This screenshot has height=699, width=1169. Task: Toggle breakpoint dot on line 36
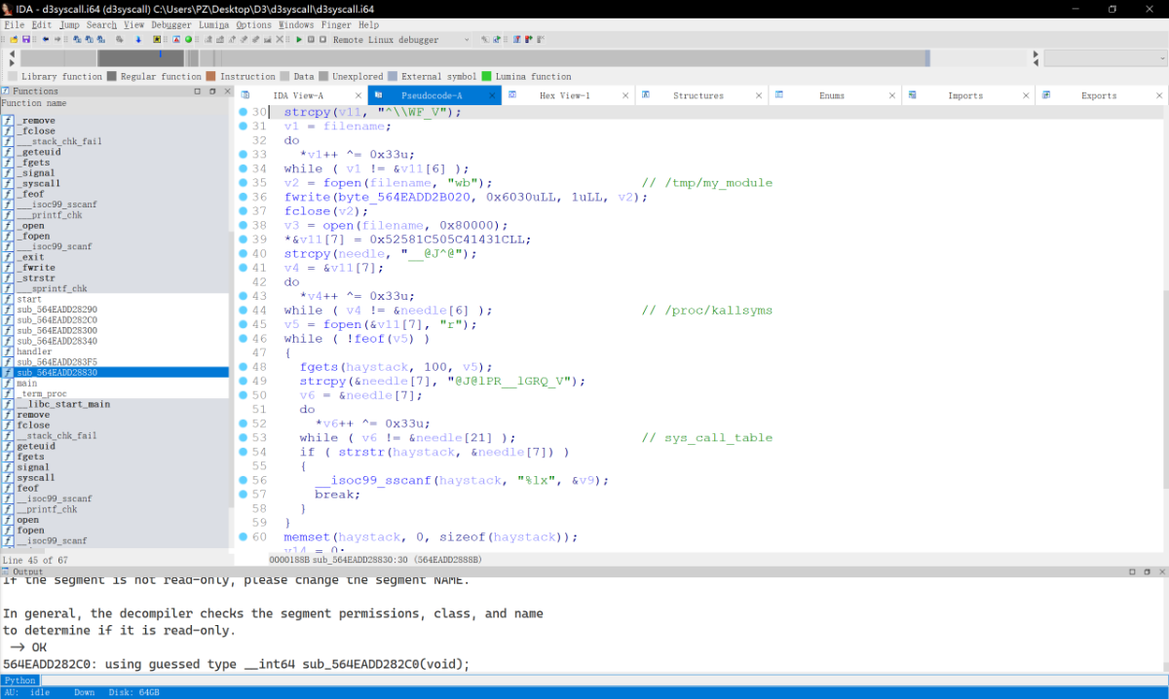point(243,197)
